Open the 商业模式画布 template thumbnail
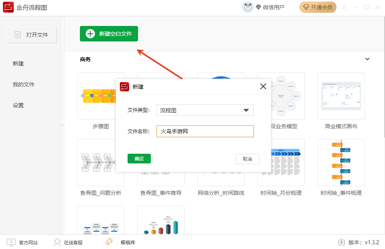Viewport: 385px width, 249px height. click(x=341, y=96)
